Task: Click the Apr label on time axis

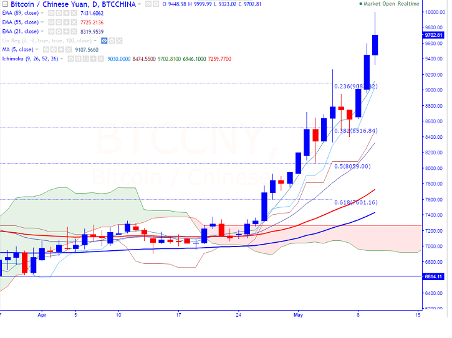Action: (x=42, y=315)
